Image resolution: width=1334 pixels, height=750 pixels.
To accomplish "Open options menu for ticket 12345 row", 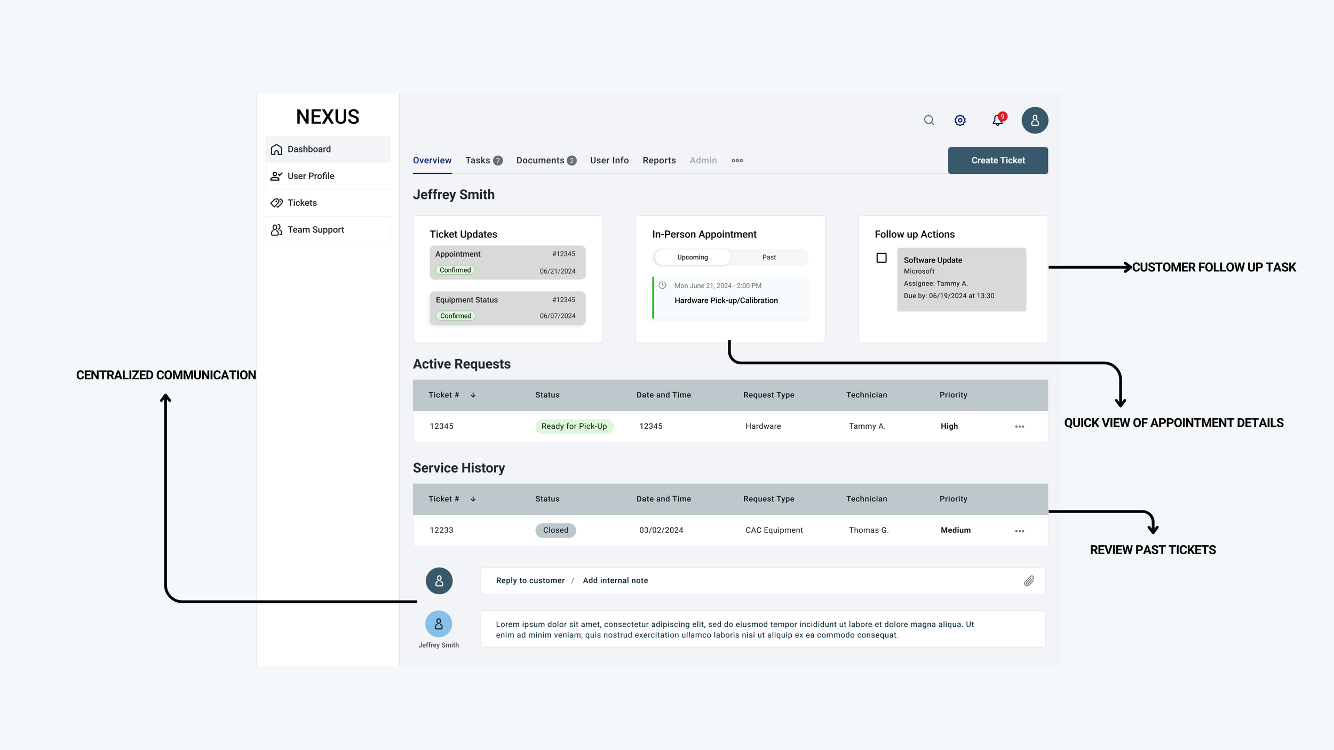I will tap(1019, 427).
